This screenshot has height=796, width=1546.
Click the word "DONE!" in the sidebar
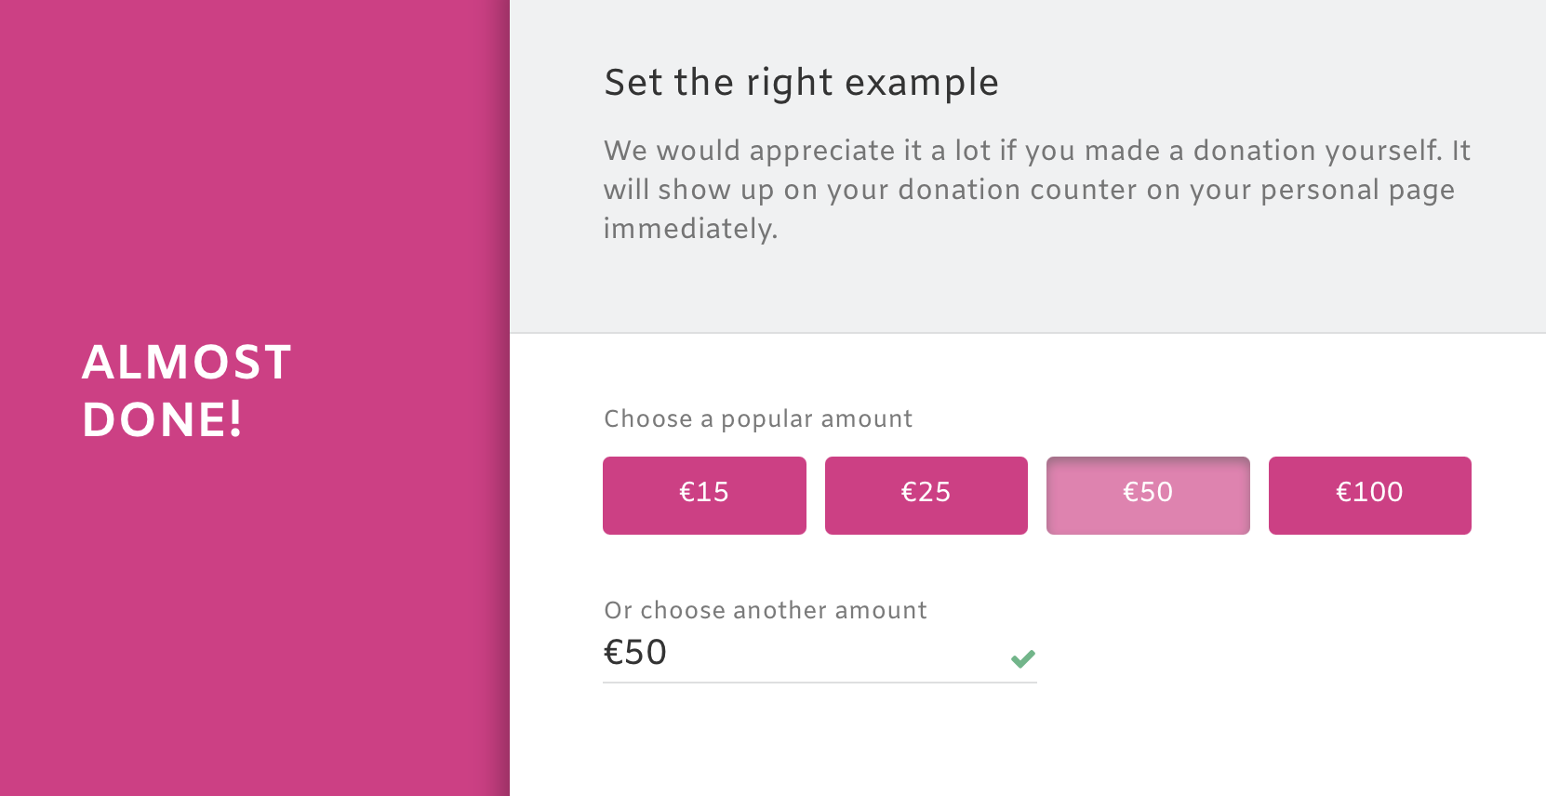(x=163, y=419)
